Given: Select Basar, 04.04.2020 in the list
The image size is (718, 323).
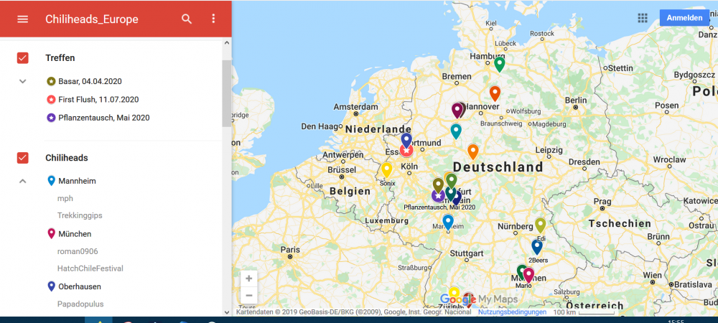Looking at the screenshot, I should [90, 82].
